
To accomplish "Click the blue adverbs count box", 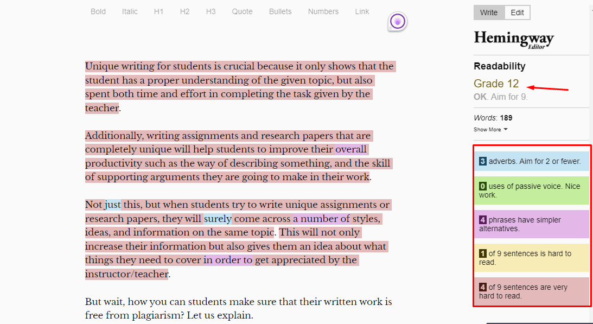I will (531, 161).
